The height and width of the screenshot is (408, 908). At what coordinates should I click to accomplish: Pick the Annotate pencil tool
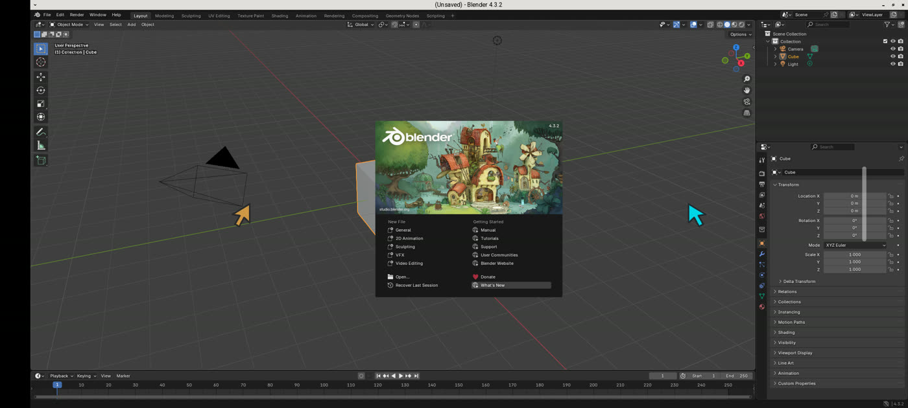[x=41, y=132]
